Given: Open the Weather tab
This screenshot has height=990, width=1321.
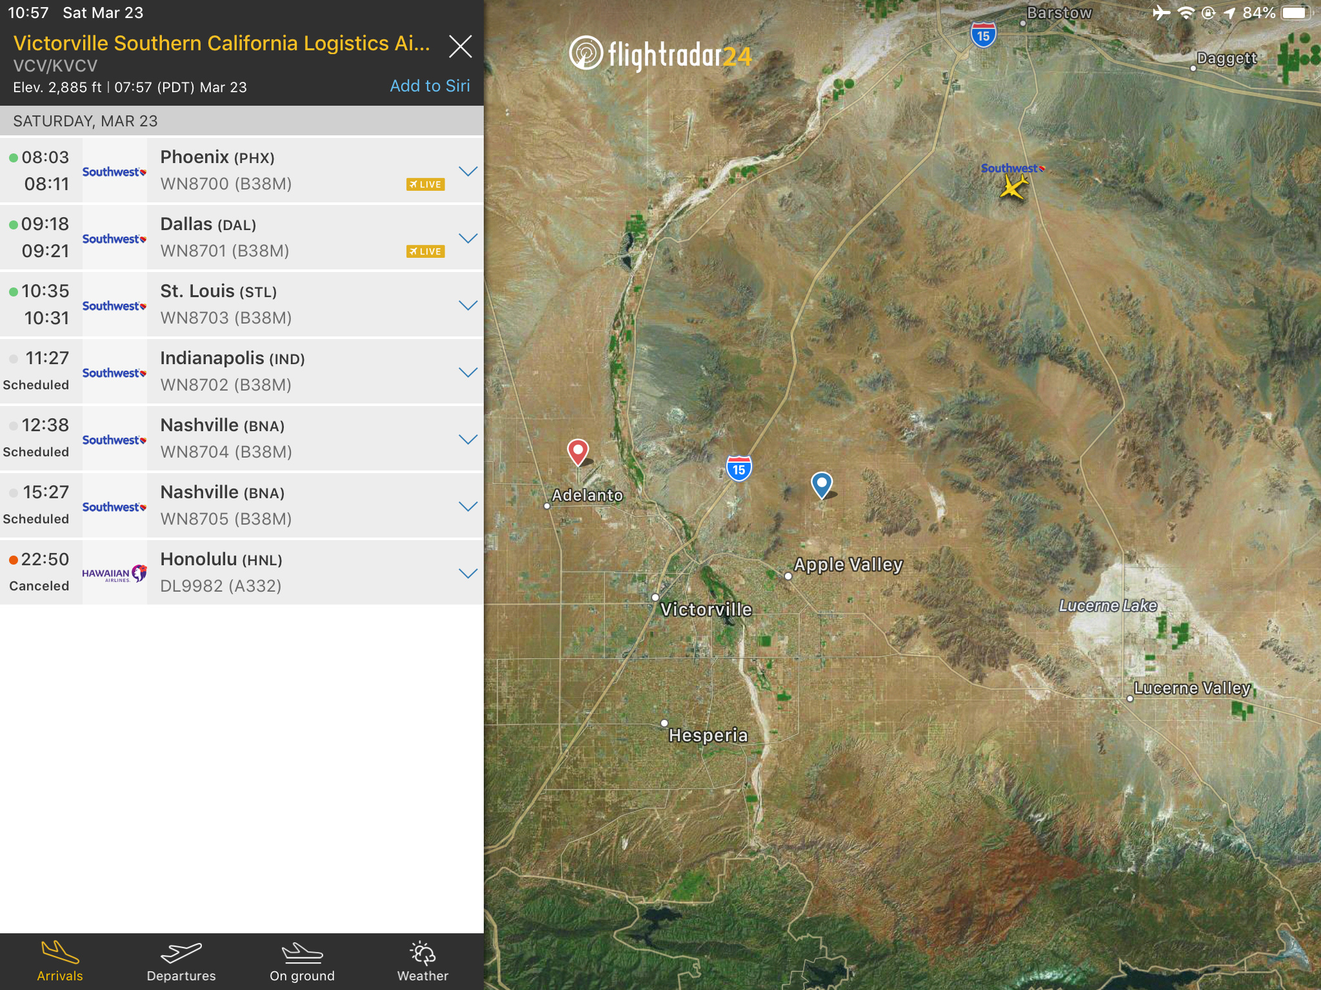Looking at the screenshot, I should (x=422, y=962).
